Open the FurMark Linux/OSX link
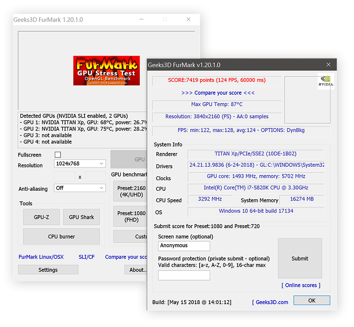 [41, 257]
